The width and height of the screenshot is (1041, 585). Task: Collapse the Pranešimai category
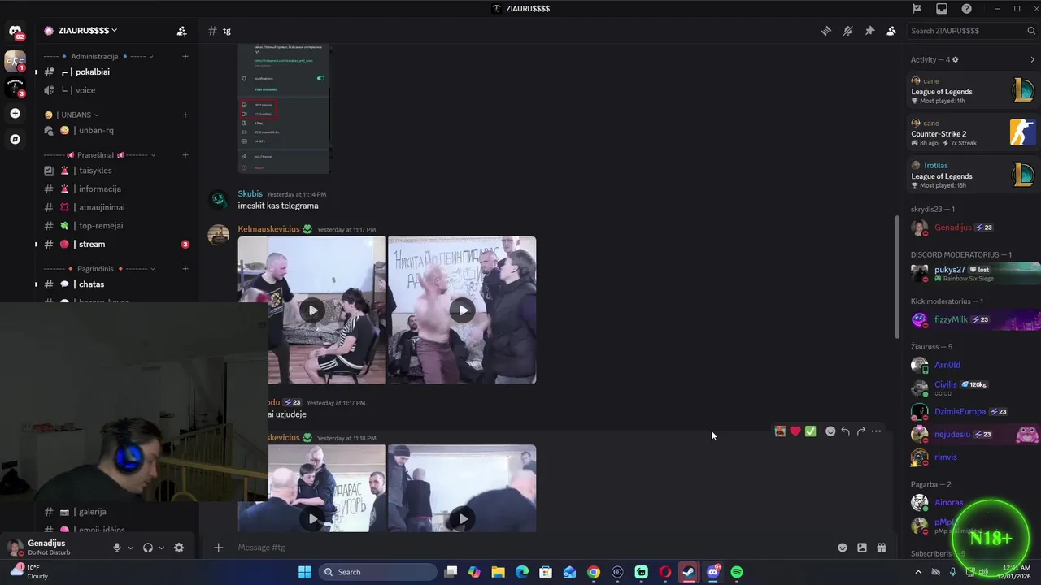point(100,155)
